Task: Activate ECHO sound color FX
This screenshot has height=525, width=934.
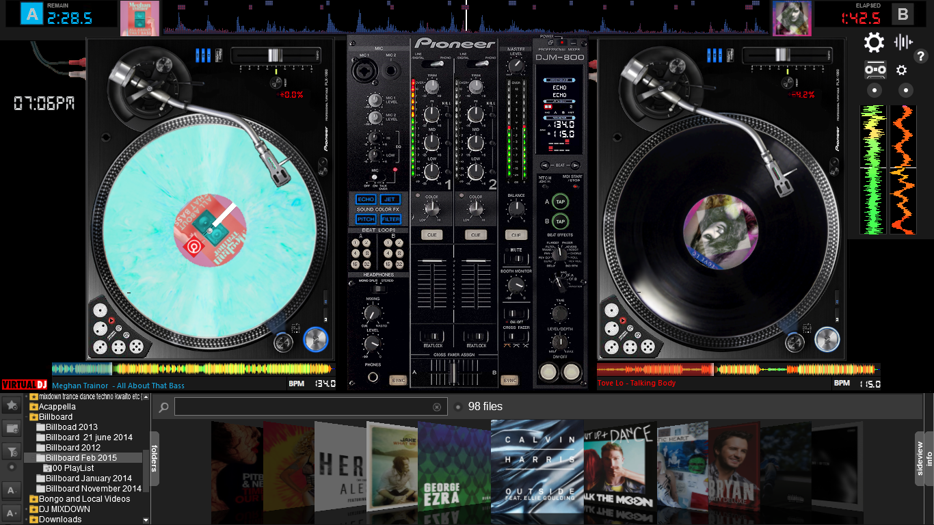Action: pos(366,199)
